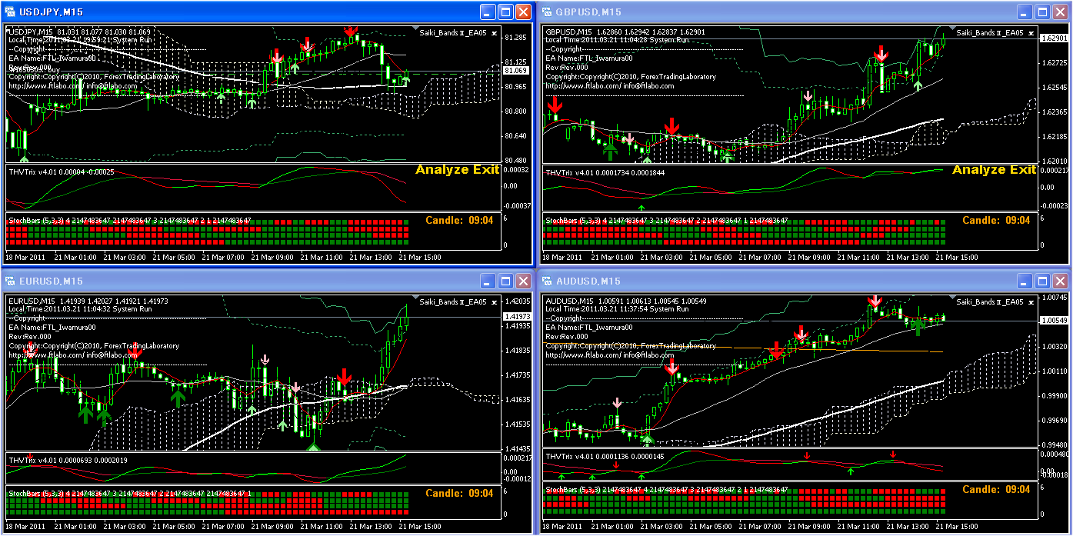Viewport: 1073px width, 536px height.
Task: Click the current price tag 1.41973
Action: 517,317
